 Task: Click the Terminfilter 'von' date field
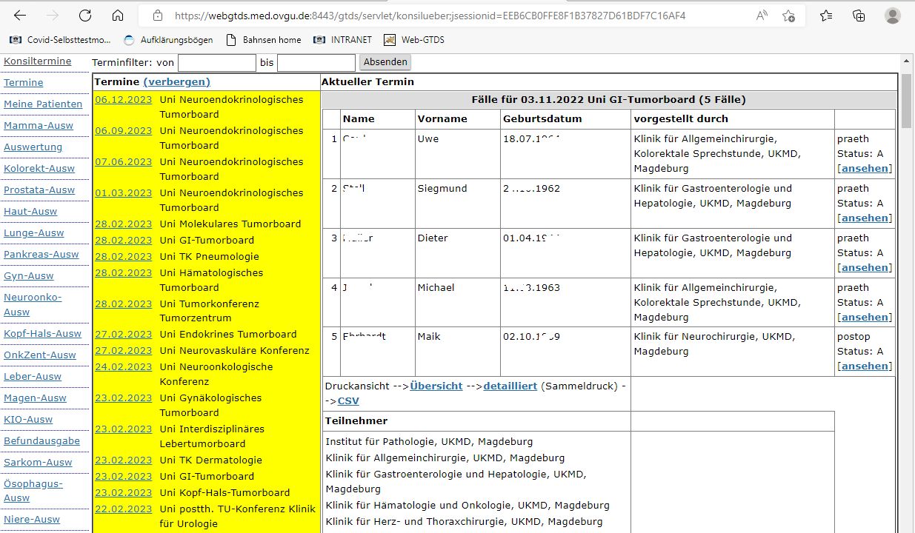click(216, 63)
